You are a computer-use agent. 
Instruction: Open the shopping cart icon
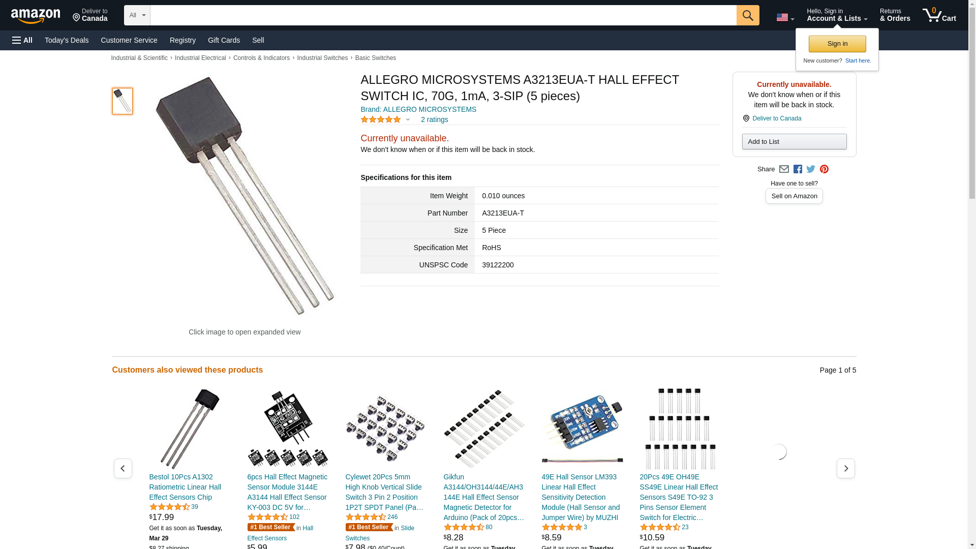click(x=939, y=15)
